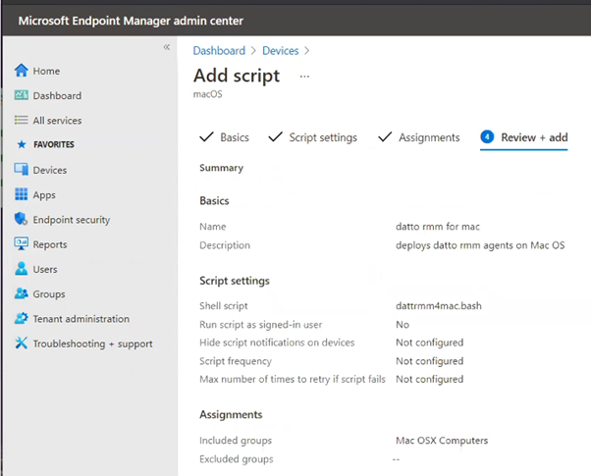The height and width of the screenshot is (476, 591).
Task: Click the All services list icon
Action: (x=22, y=120)
